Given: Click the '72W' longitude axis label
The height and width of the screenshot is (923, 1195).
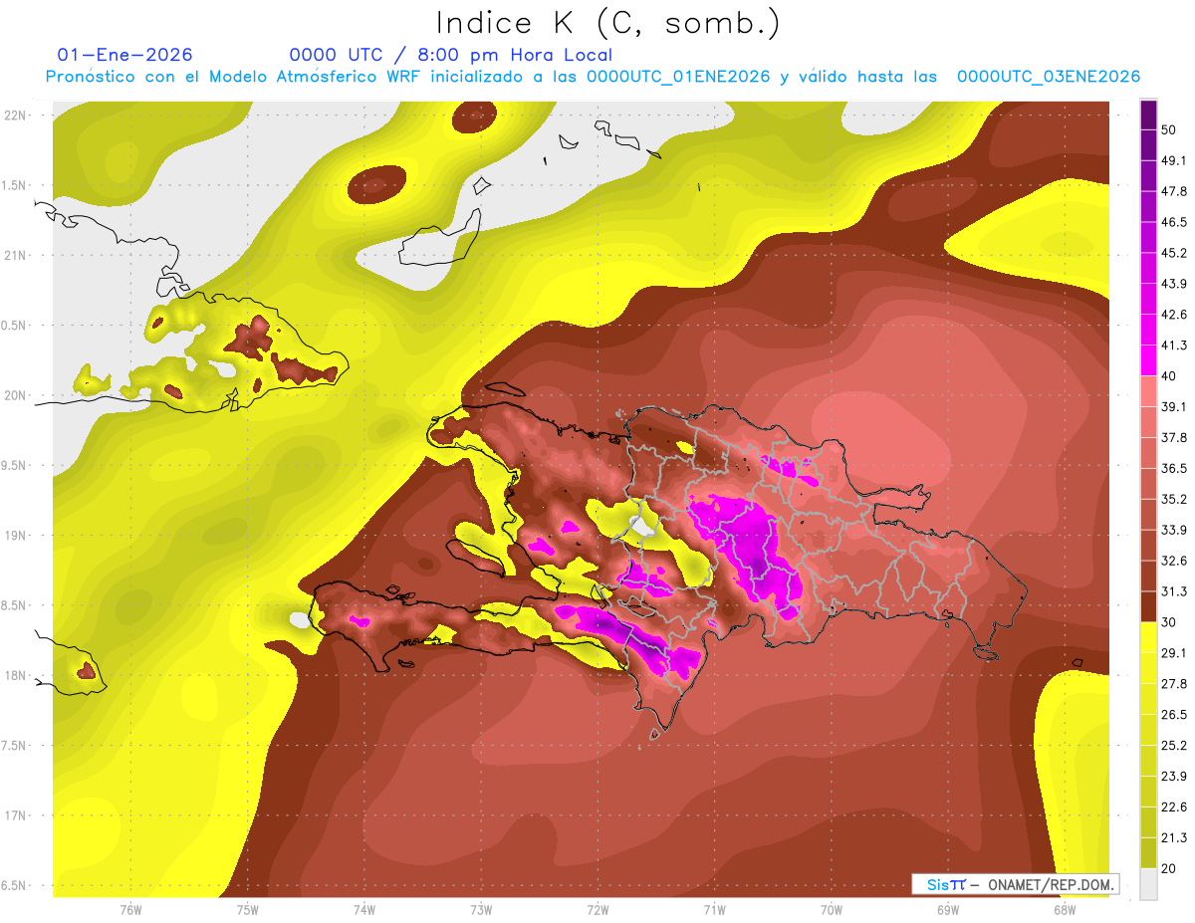Looking at the screenshot, I should click(x=597, y=910).
